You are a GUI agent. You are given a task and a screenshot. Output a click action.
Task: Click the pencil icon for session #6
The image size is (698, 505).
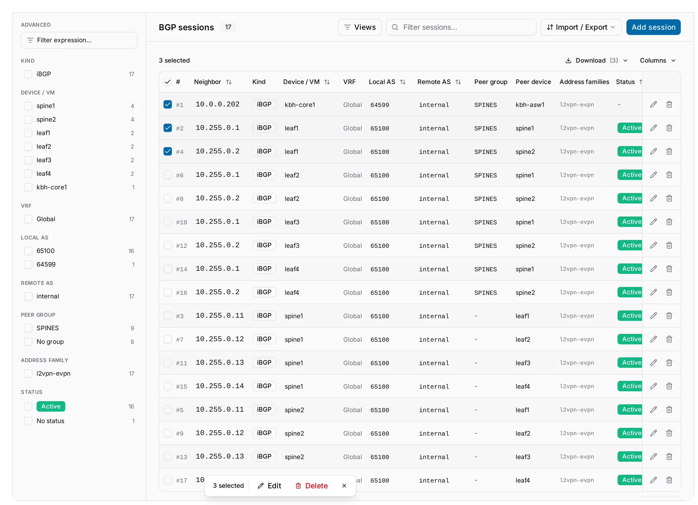tap(653, 175)
